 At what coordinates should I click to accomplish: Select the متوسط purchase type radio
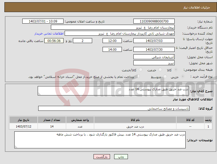(x=165, y=76)
